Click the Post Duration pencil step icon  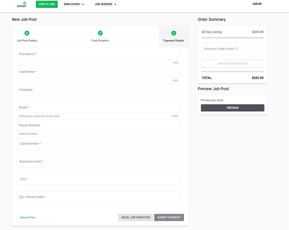pos(100,33)
